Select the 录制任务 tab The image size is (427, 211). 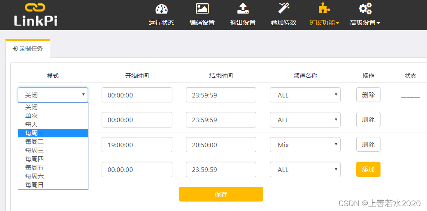pos(28,49)
